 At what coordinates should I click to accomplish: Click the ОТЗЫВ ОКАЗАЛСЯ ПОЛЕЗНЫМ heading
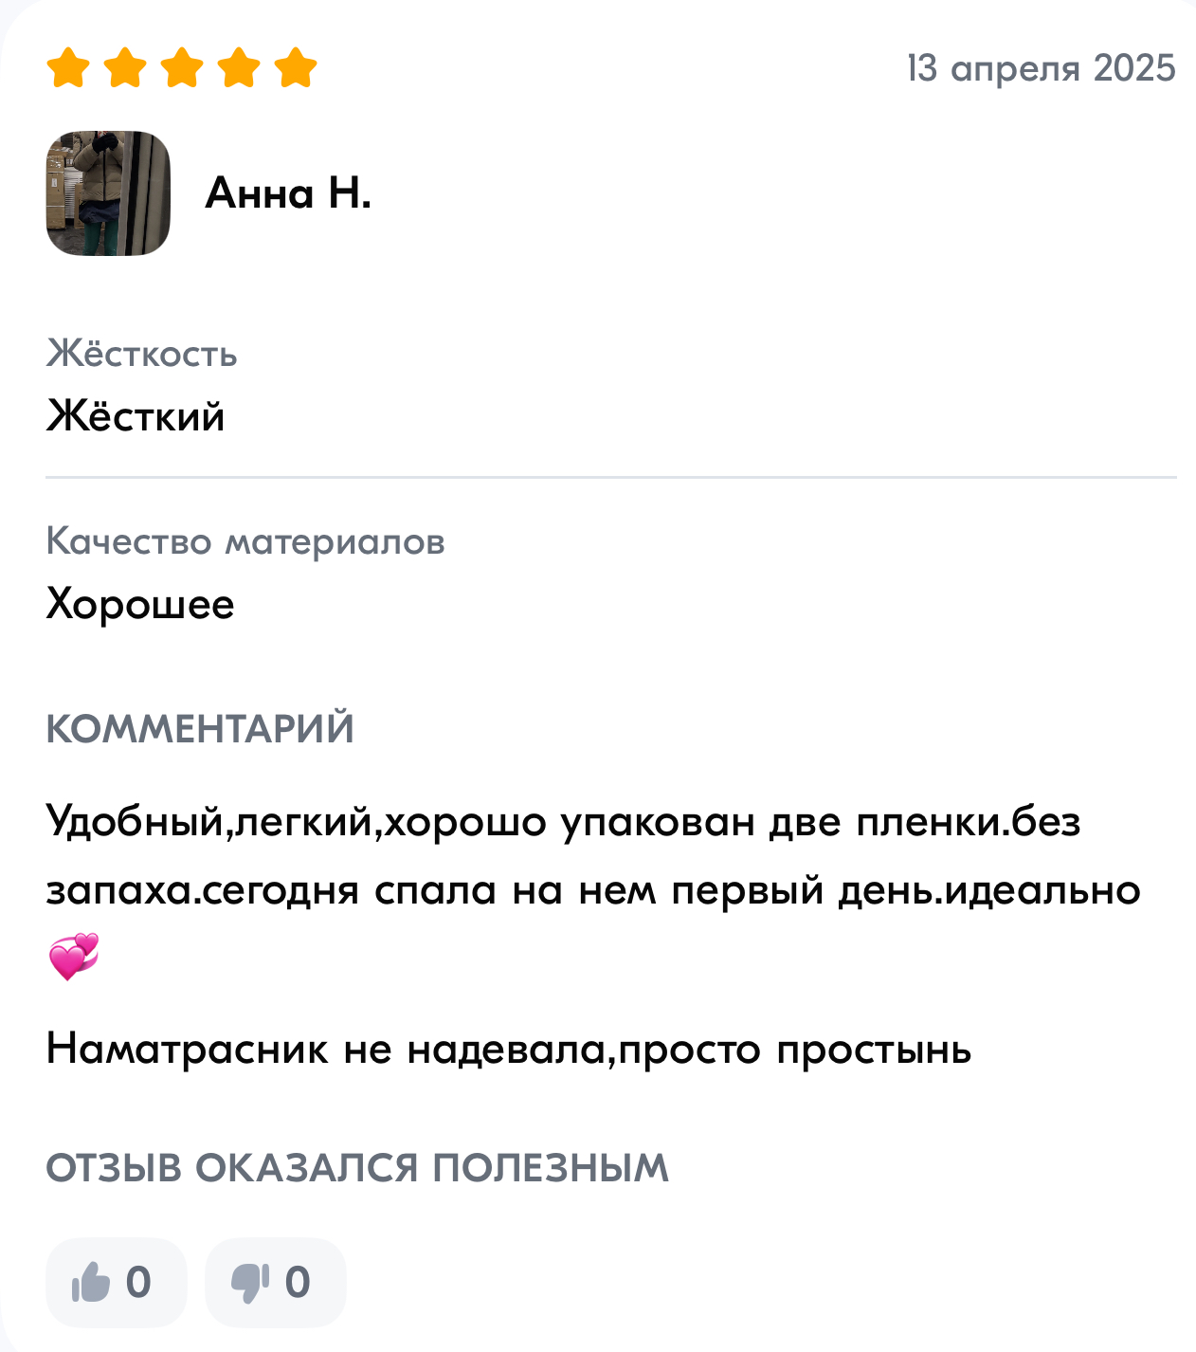357,1168
